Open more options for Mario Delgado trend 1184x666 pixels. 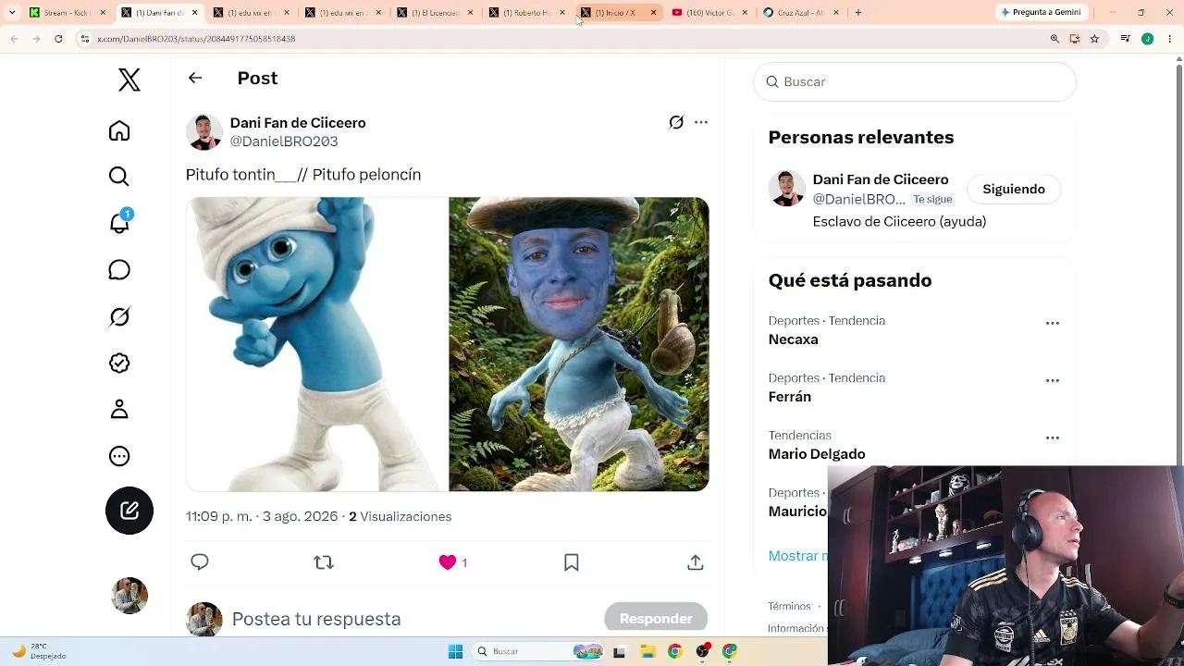1053,438
